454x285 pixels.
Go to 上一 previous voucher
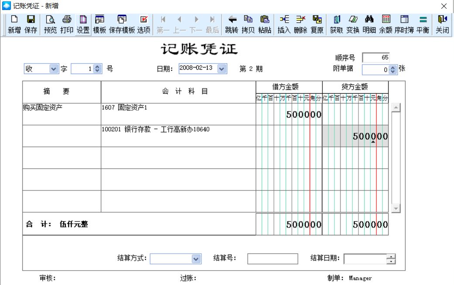point(180,24)
